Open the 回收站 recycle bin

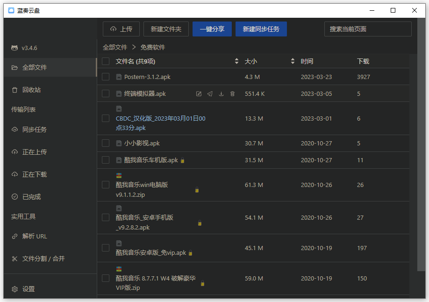tap(50, 90)
